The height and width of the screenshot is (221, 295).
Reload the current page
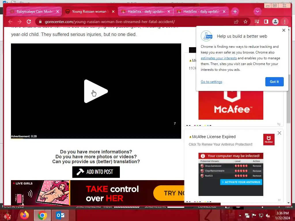pos(29,22)
